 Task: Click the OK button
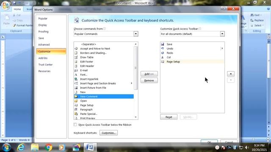209,142
